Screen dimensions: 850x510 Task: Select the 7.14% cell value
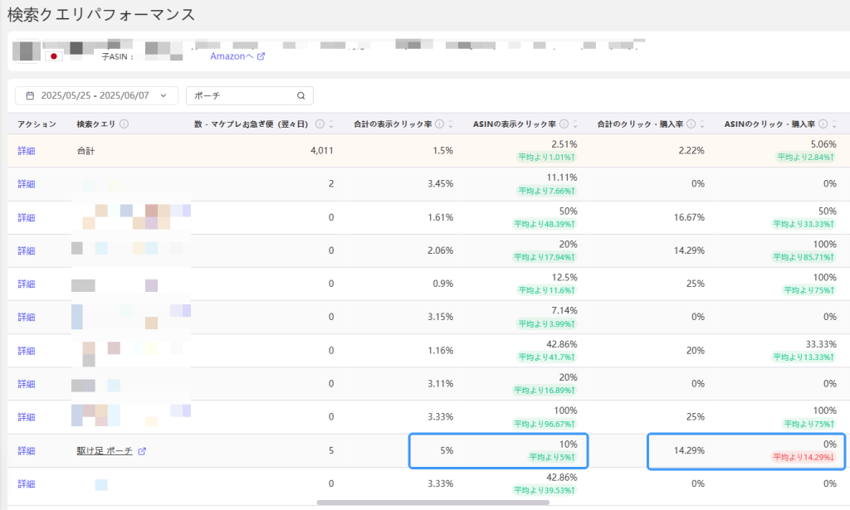564,311
